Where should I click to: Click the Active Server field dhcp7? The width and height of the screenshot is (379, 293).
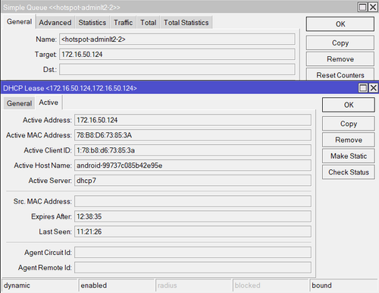coord(193,181)
